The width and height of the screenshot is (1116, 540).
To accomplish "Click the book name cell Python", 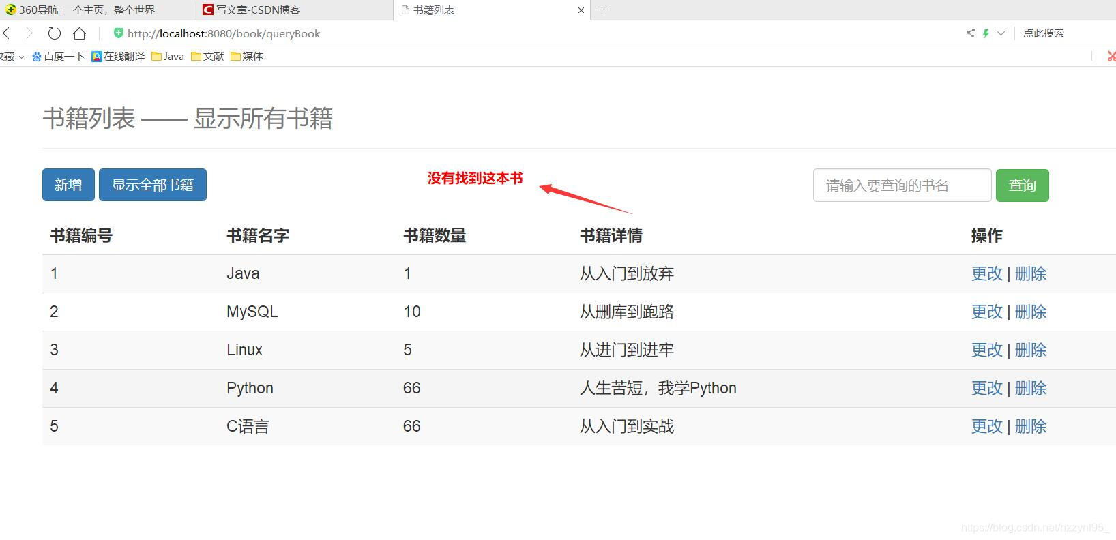I will coord(250,388).
